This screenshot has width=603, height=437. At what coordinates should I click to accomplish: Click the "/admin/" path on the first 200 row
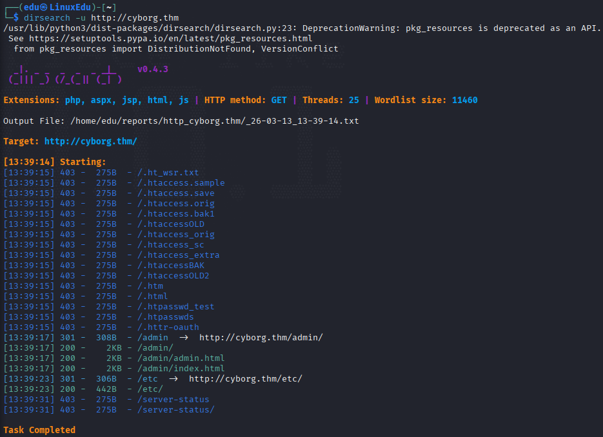point(155,348)
